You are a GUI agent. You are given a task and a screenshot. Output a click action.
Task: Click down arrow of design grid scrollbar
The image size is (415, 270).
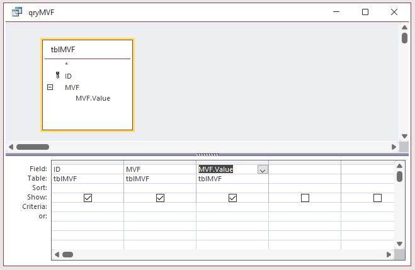click(x=399, y=244)
